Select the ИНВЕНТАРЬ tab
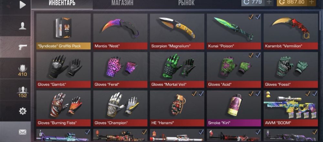Image resolution: width=323 pixels, height=142 pixels. (x=62, y=3)
